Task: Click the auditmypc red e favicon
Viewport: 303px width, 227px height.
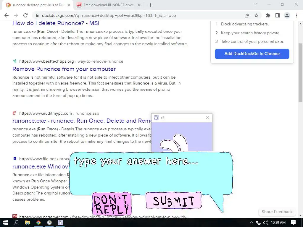Action: (14, 113)
